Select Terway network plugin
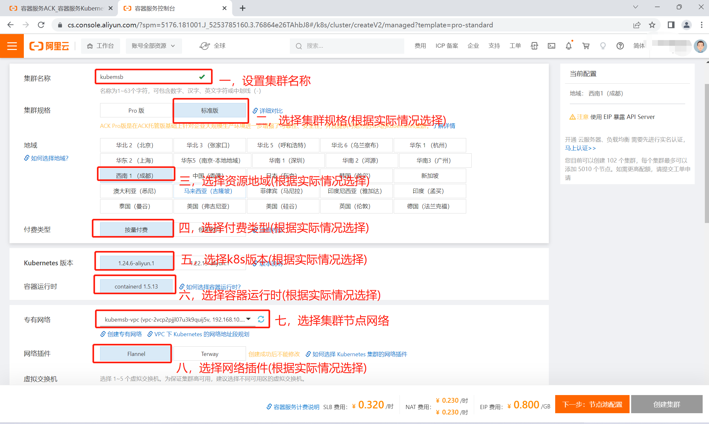Image resolution: width=709 pixels, height=424 pixels. [x=210, y=354]
